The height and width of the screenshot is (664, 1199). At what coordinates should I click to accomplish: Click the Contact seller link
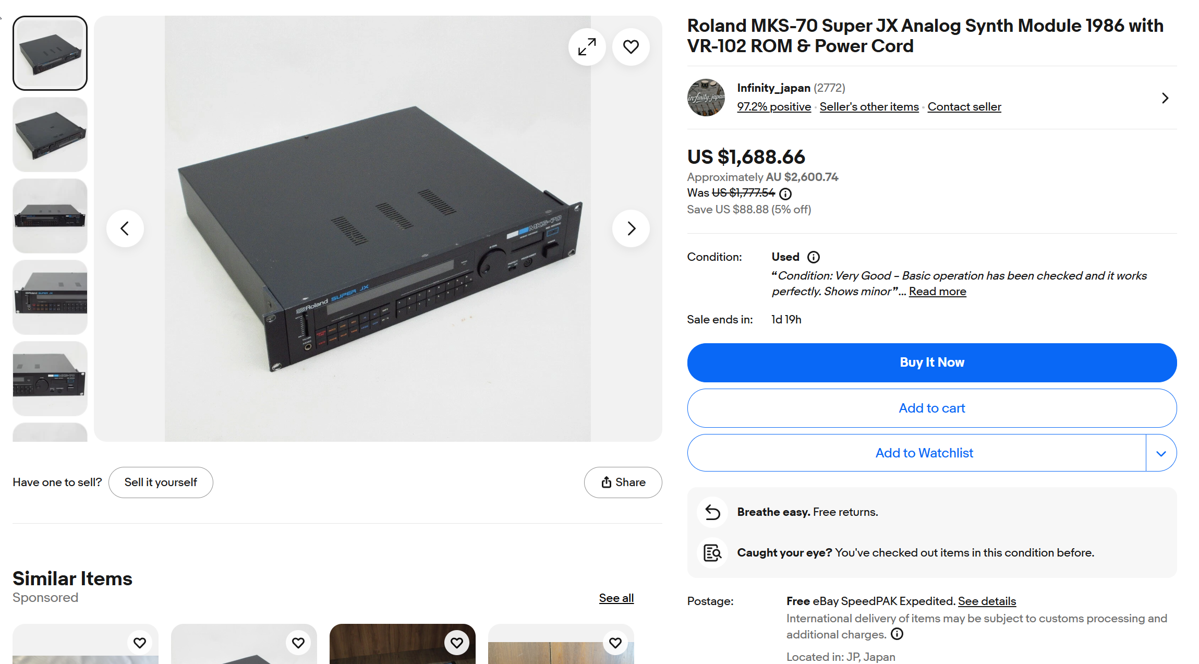(964, 107)
